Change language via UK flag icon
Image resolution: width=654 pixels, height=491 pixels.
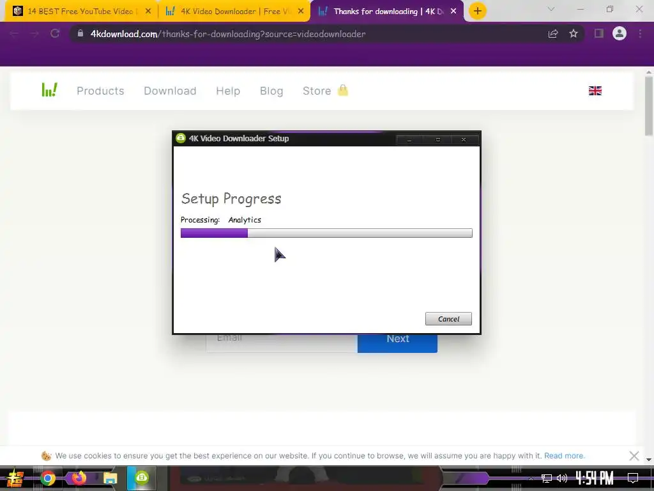point(595,91)
